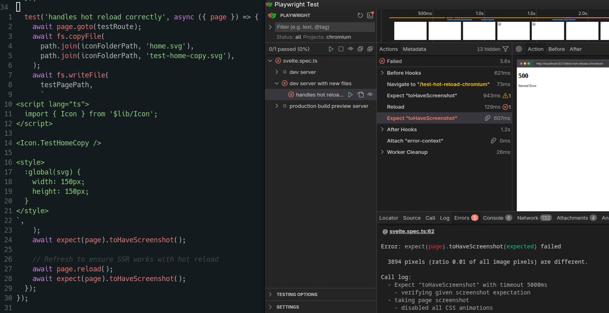Select the failed Expect toHaveScreenshot 607ms action
This screenshot has height=313, width=609.
pyautogui.click(x=445, y=118)
